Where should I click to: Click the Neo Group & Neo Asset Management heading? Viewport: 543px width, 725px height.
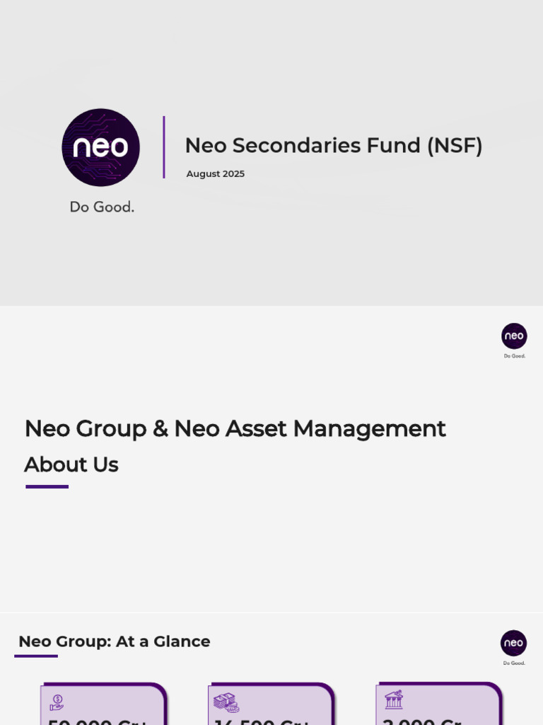click(235, 428)
